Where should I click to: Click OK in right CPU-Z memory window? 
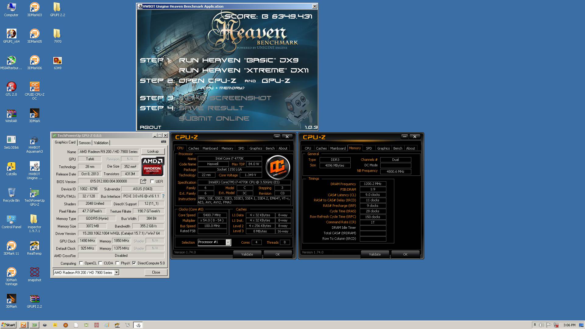405,254
